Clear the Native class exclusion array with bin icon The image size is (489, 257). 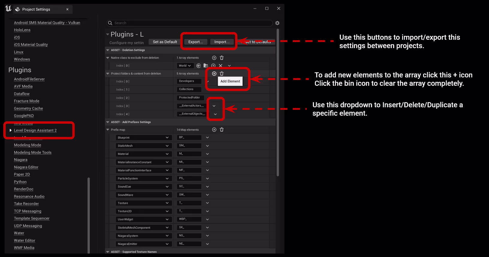click(222, 58)
